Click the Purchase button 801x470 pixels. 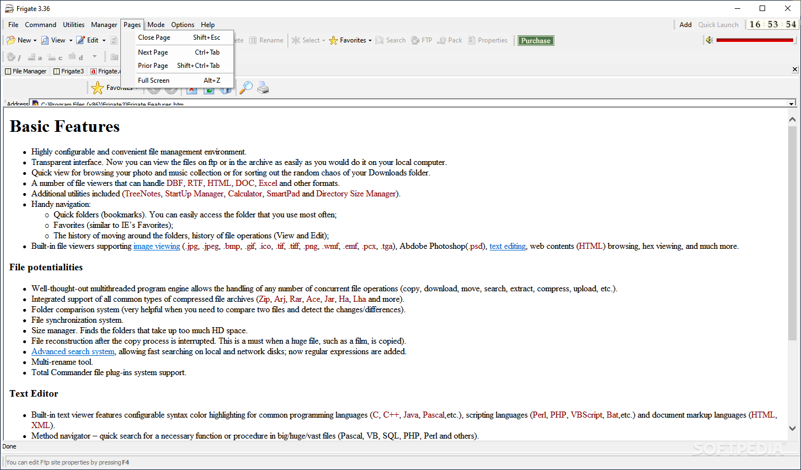pyautogui.click(x=535, y=40)
